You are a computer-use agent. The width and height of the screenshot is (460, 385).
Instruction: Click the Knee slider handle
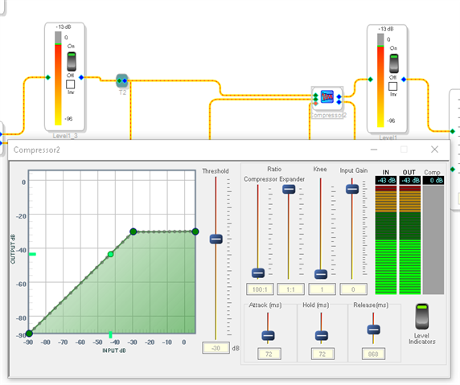(321, 274)
